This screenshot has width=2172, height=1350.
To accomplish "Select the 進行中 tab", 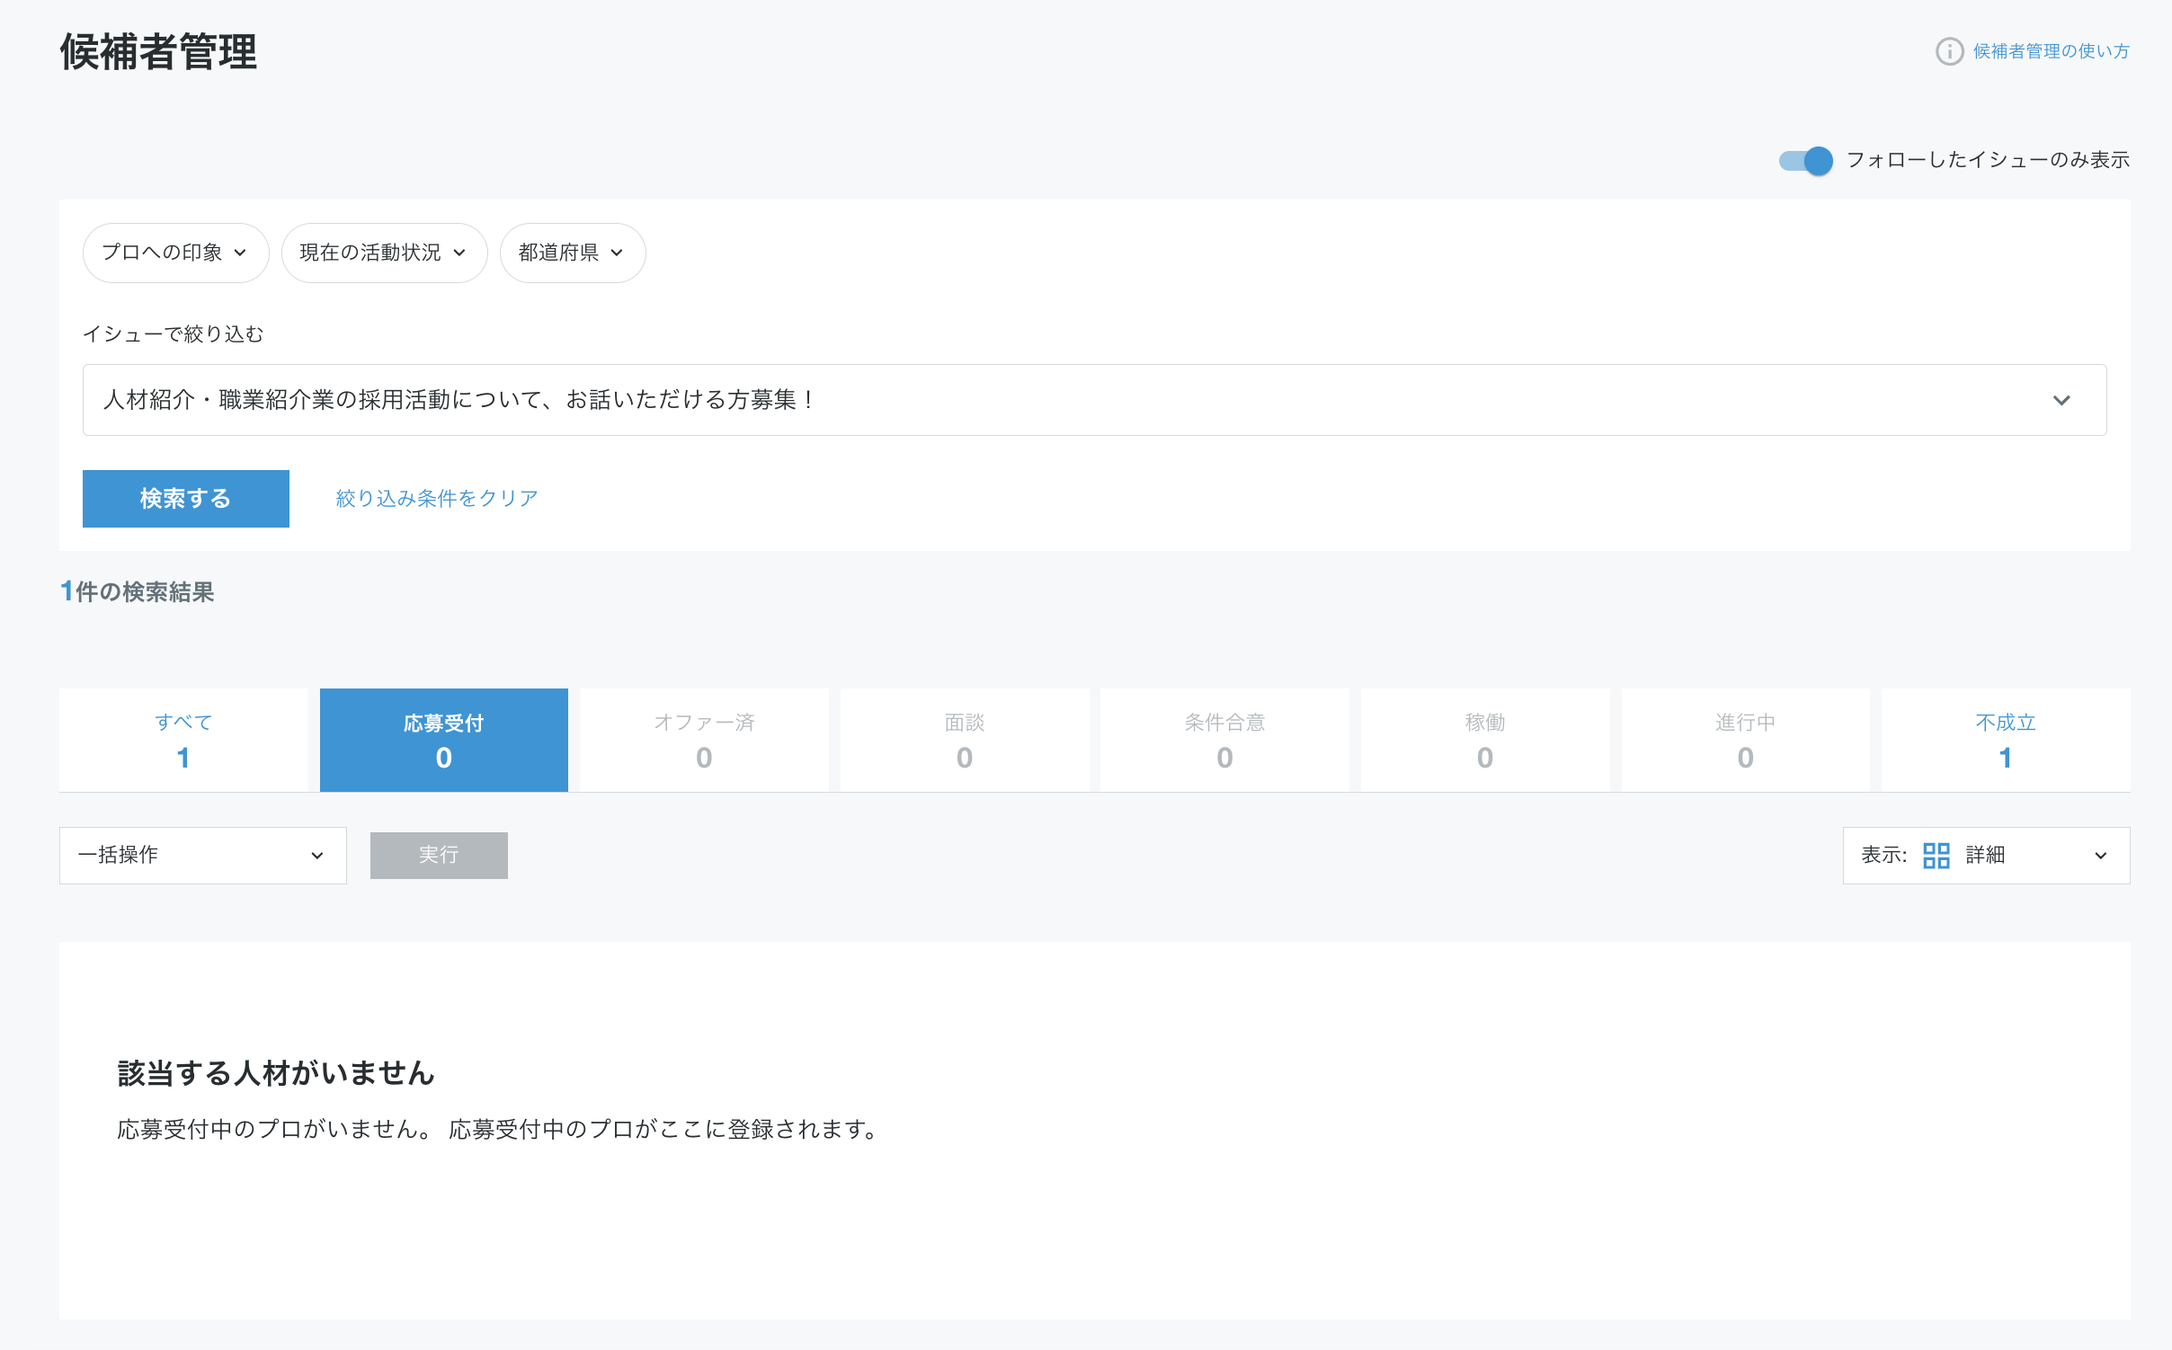I will tap(1745, 741).
